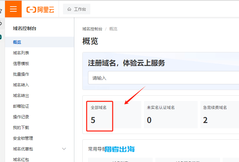Screen dimensions: 239x162
Task: Select 概览 in the sidebar
Action: [39, 42]
